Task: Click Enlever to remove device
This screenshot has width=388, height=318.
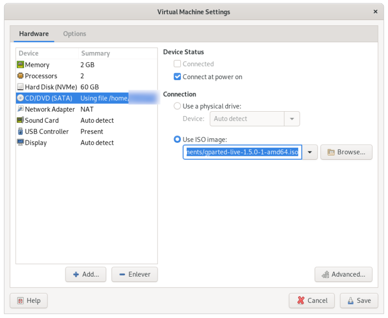Action: pyautogui.click(x=135, y=274)
